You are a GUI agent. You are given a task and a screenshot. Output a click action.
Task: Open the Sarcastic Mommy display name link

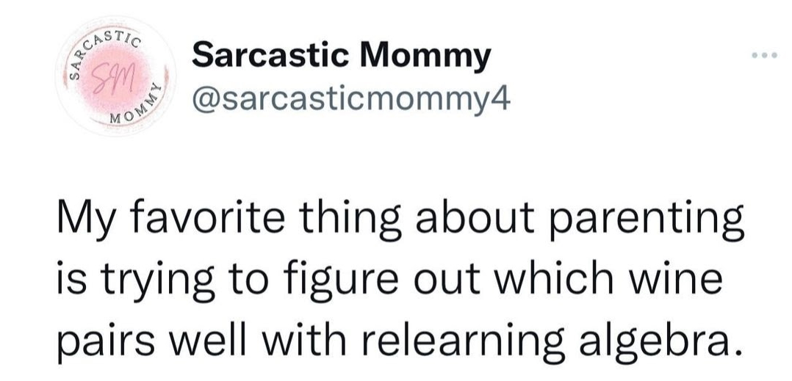pos(340,57)
